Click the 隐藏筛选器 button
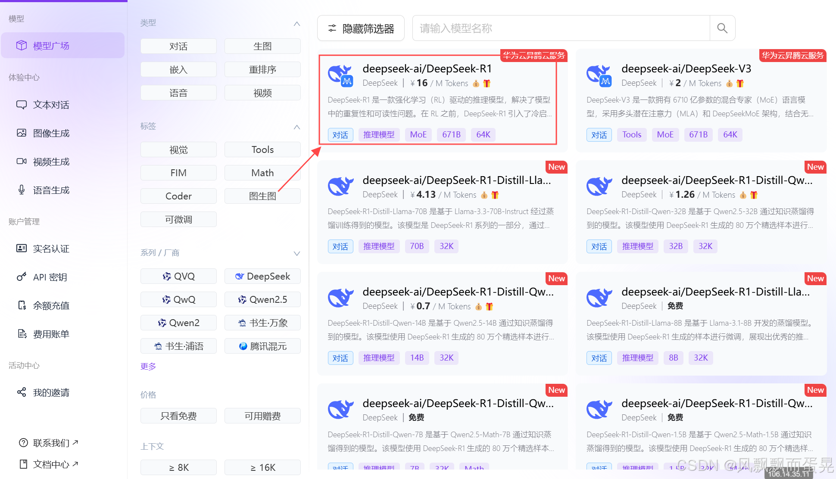Viewport: 836px width, 479px height. (x=361, y=28)
